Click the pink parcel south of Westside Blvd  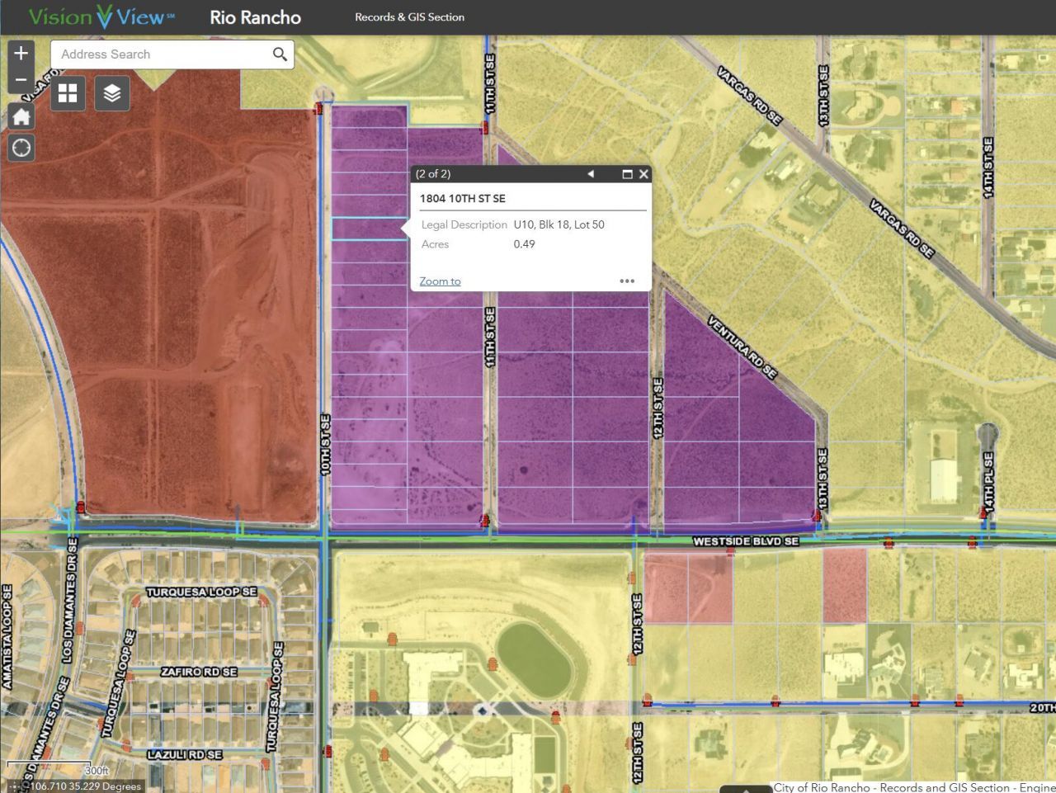pos(686,588)
